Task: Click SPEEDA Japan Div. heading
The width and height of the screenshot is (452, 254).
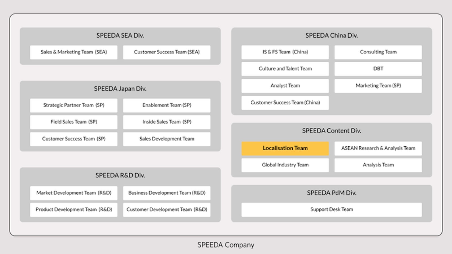Action: point(120,89)
